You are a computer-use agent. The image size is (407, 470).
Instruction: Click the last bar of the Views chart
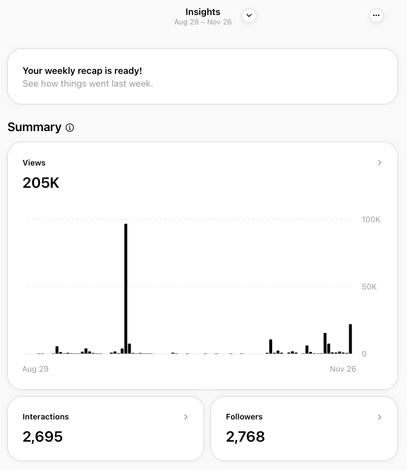click(x=350, y=339)
